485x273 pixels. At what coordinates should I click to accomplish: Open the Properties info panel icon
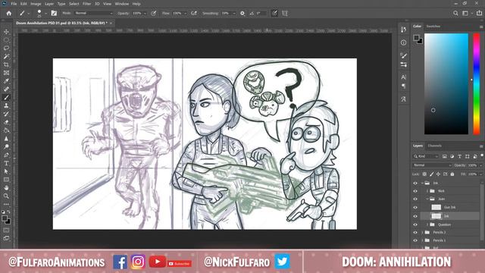(403, 42)
